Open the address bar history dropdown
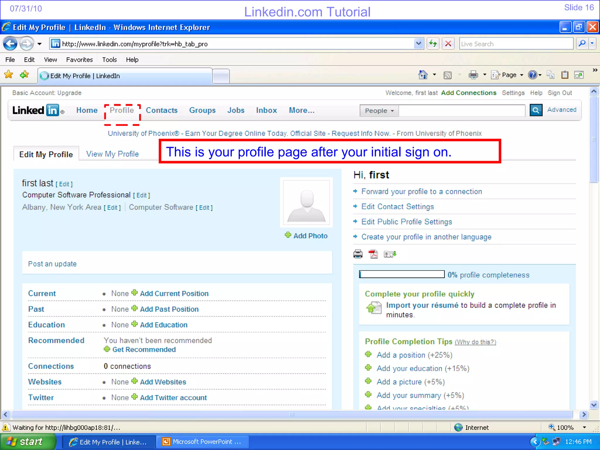Image resolution: width=600 pixels, height=450 pixels. pyautogui.click(x=419, y=44)
